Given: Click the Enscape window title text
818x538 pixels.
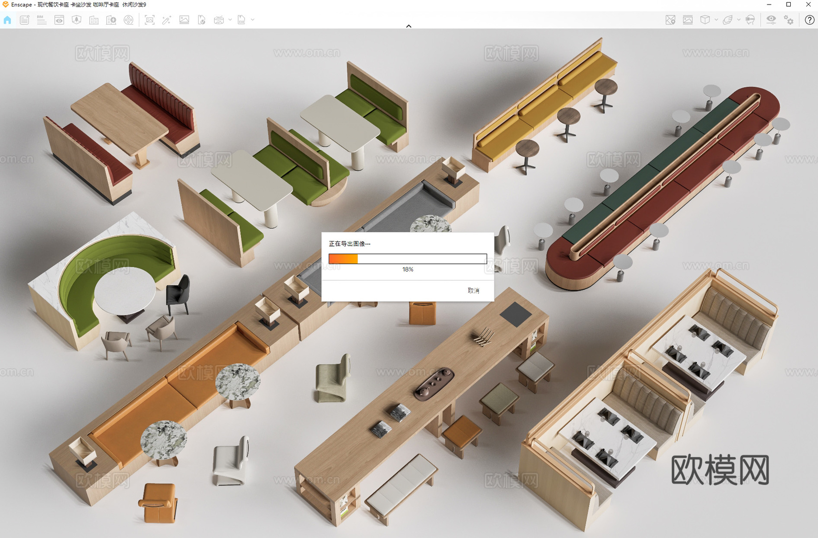Looking at the screenshot, I should coord(79,5).
